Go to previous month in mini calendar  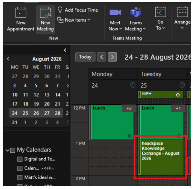click(8, 59)
